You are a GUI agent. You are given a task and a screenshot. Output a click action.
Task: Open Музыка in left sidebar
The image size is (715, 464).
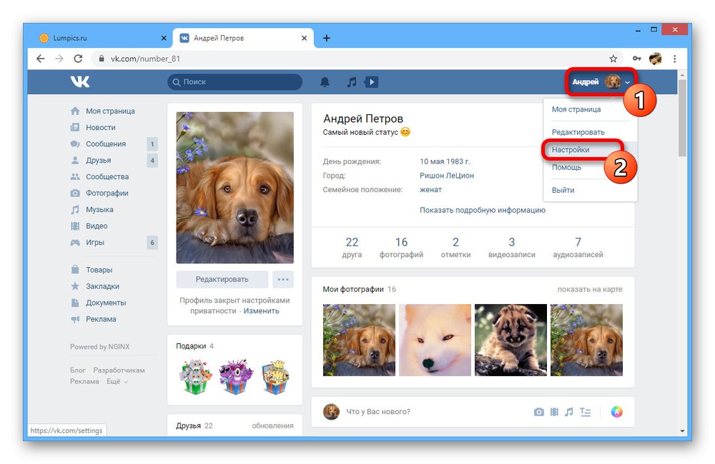pos(99,209)
